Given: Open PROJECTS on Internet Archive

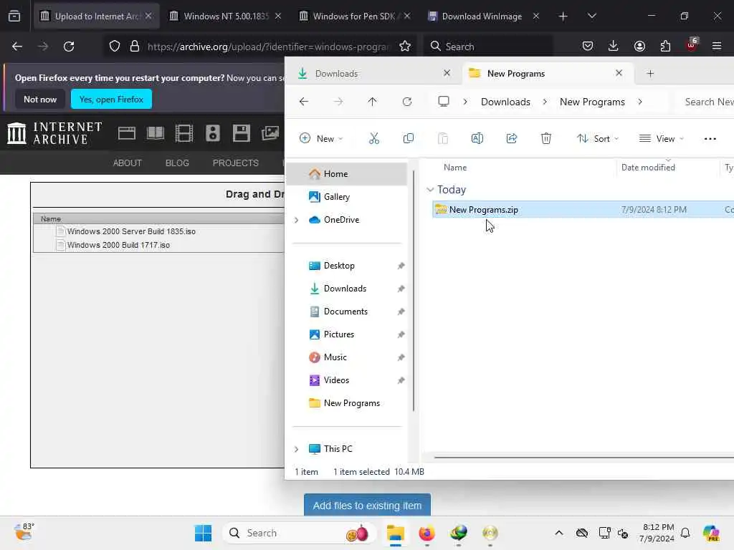Looking at the screenshot, I should 235,163.
